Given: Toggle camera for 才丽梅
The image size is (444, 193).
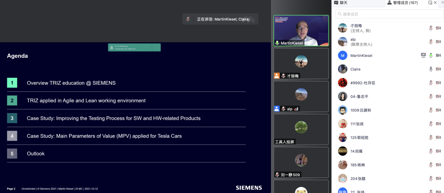Looking at the screenshot, I should 438,28.
